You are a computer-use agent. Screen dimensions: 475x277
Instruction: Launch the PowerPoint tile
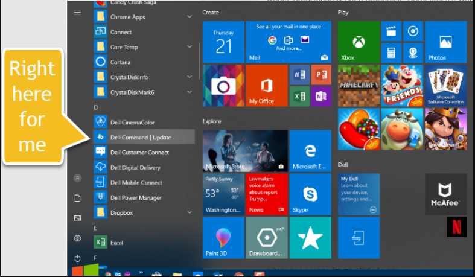pos(321,74)
